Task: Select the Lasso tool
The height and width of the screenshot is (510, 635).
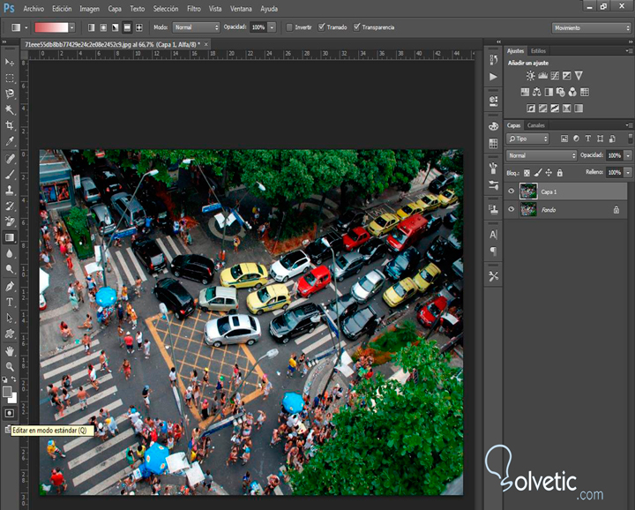Action: pos(10,94)
